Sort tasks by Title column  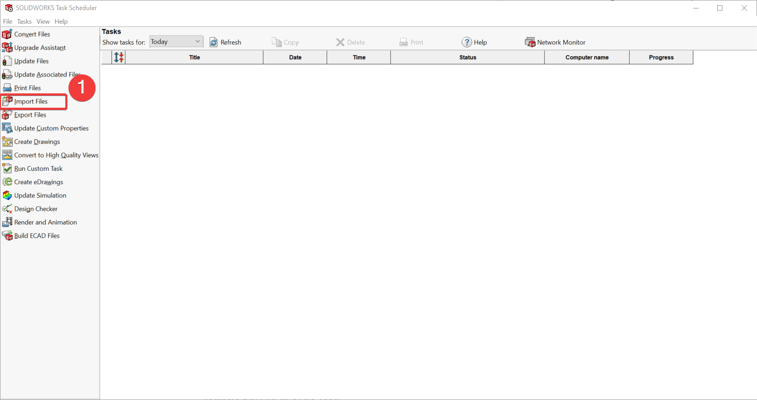click(194, 57)
